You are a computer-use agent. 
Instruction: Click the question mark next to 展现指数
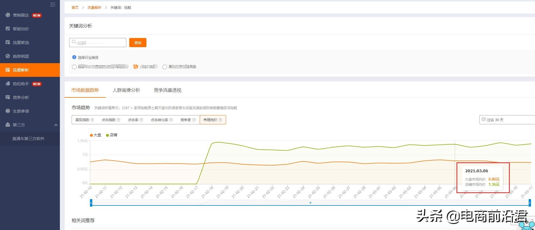pos(92,120)
